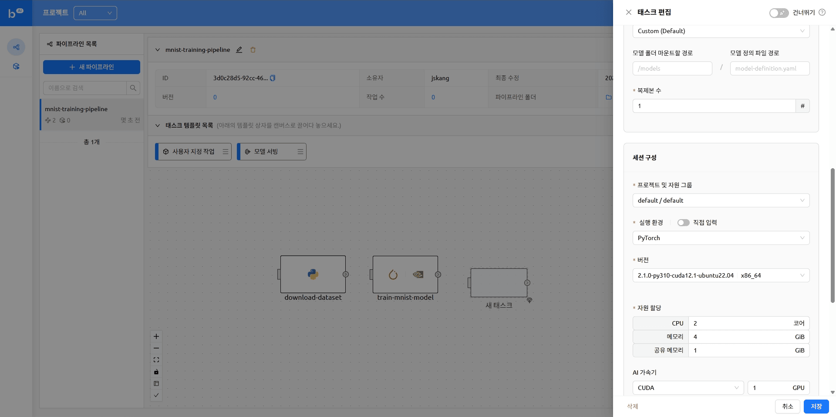Zoom out the canvas with minus

tap(156, 348)
